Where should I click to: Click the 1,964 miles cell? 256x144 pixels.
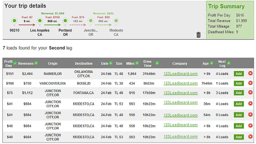coord(132,74)
